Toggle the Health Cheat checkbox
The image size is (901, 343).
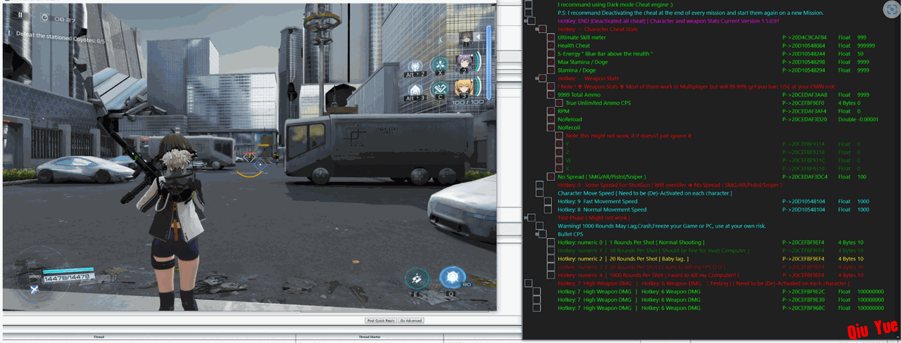click(551, 46)
